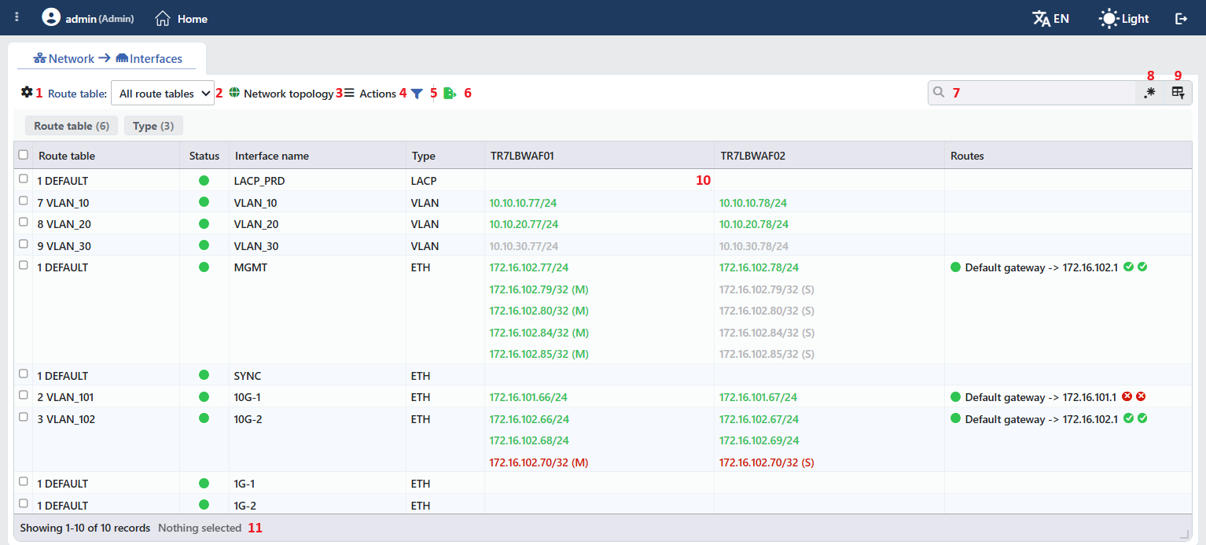This screenshot has height=545, width=1206.
Task: Click red IP 172.16.102.70/32 (S)
Action: 767,462
